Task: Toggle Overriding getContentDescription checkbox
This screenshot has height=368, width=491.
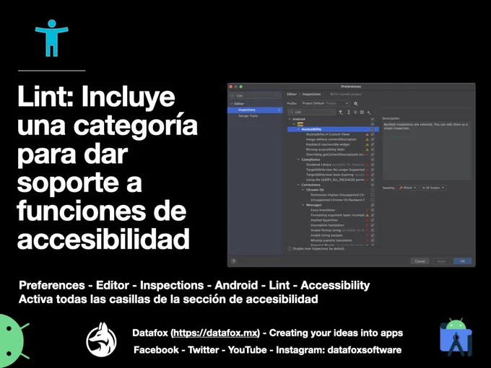Action: point(373,154)
